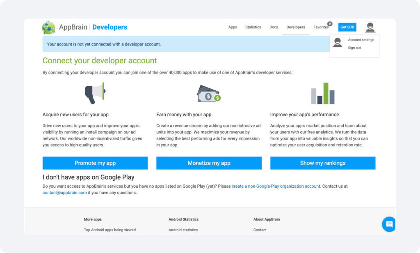
Task: Click the Connect your developer account heading
Action: (100, 61)
